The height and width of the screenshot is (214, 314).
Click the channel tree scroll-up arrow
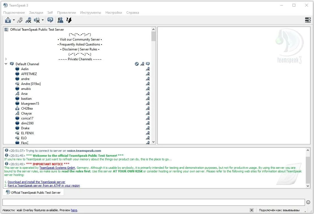(153, 29)
